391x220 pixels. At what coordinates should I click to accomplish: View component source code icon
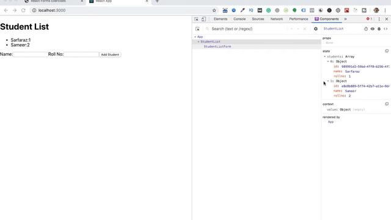tap(386, 29)
